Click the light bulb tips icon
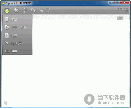 tap(48, 10)
